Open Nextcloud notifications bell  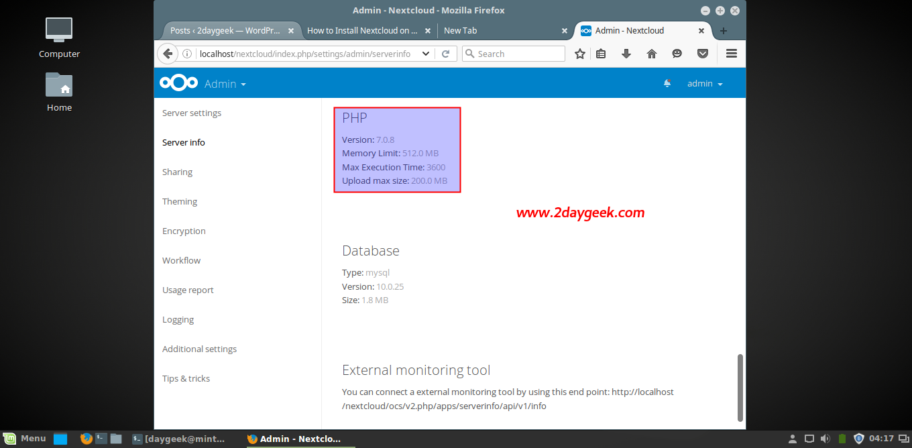click(x=667, y=83)
